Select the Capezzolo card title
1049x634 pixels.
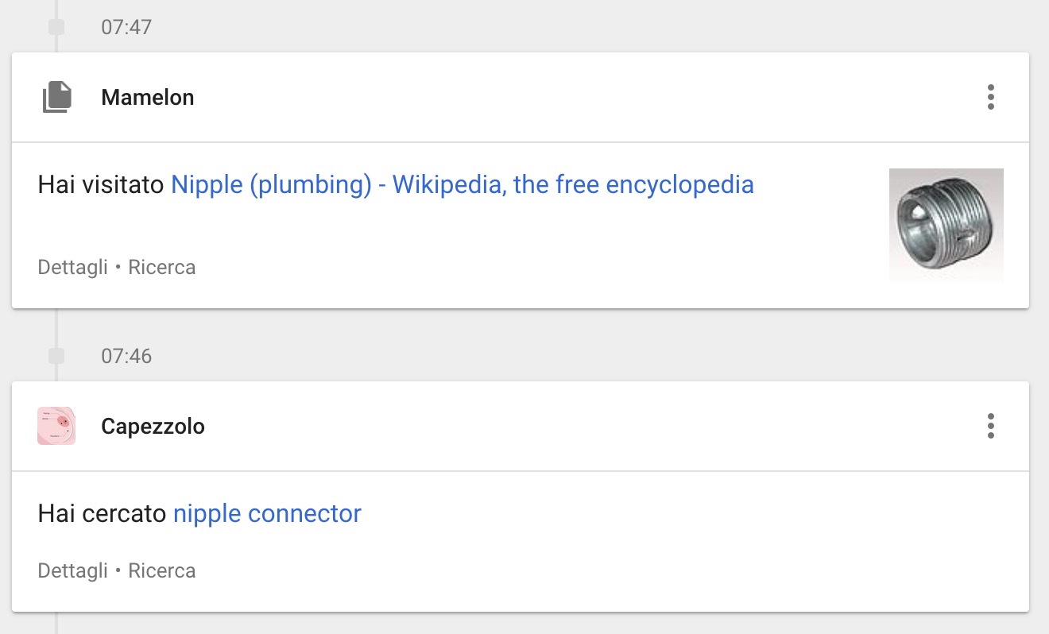coord(153,427)
